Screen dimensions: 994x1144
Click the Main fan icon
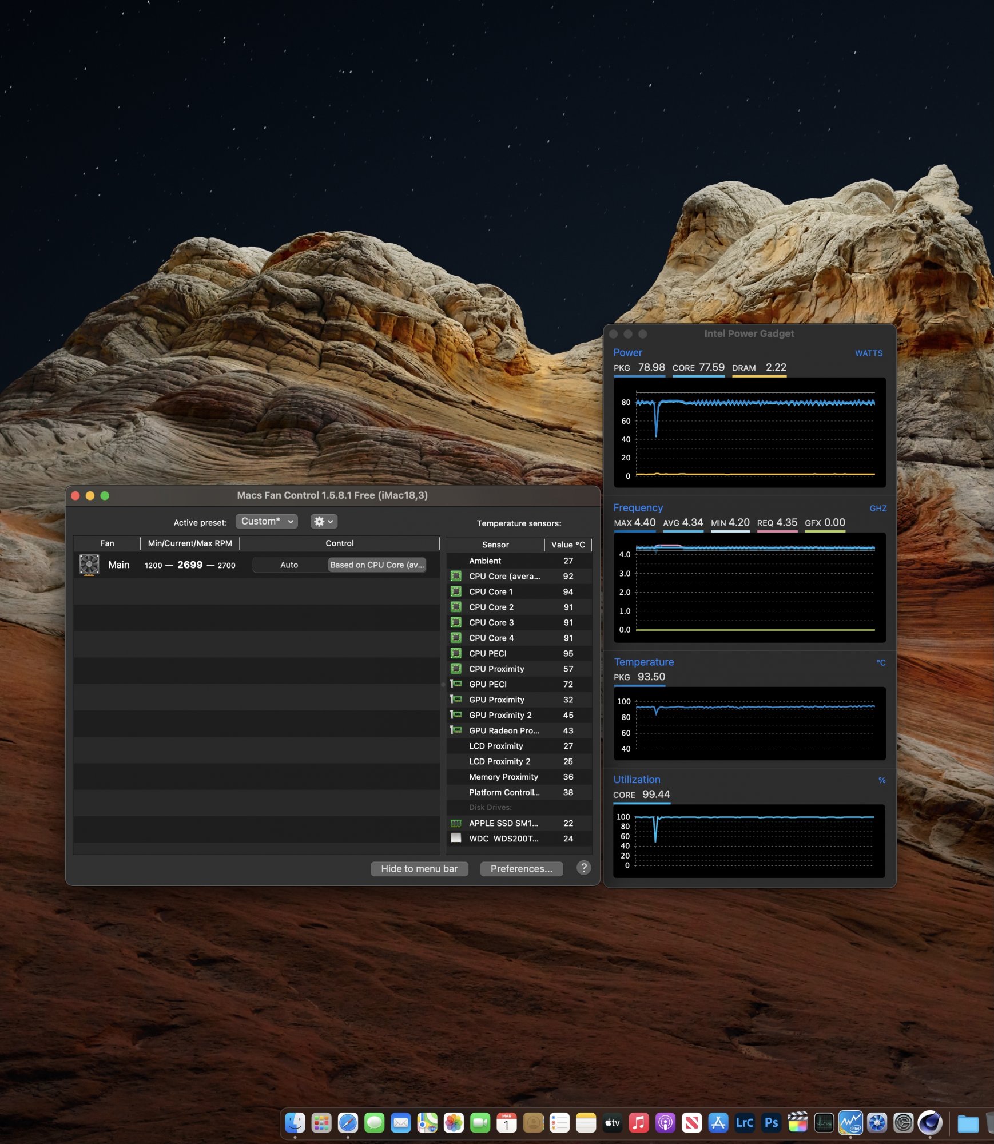point(89,565)
